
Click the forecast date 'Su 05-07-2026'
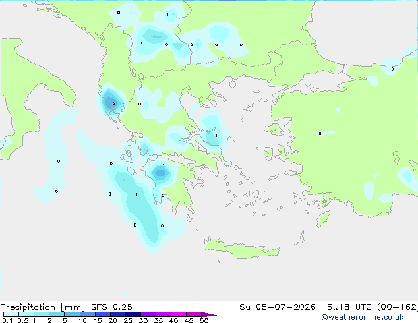[278, 307]
